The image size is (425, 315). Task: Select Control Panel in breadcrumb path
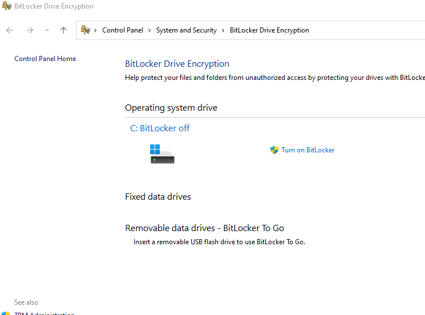123,30
